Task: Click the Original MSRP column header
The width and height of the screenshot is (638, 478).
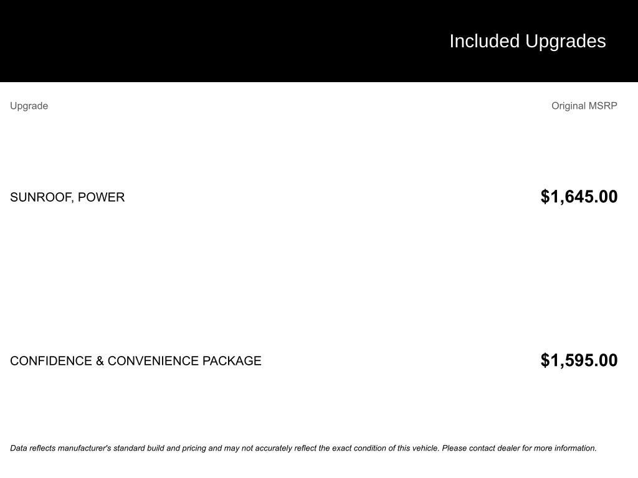Action: pyautogui.click(x=584, y=106)
